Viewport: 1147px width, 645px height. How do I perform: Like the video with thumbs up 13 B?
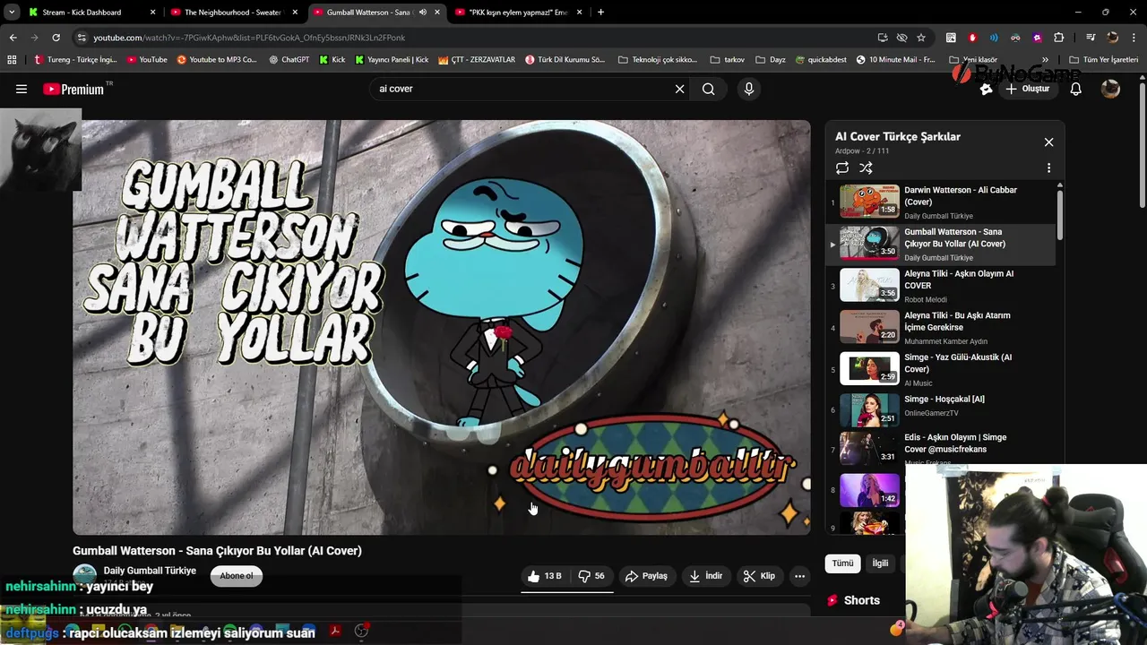coord(545,576)
